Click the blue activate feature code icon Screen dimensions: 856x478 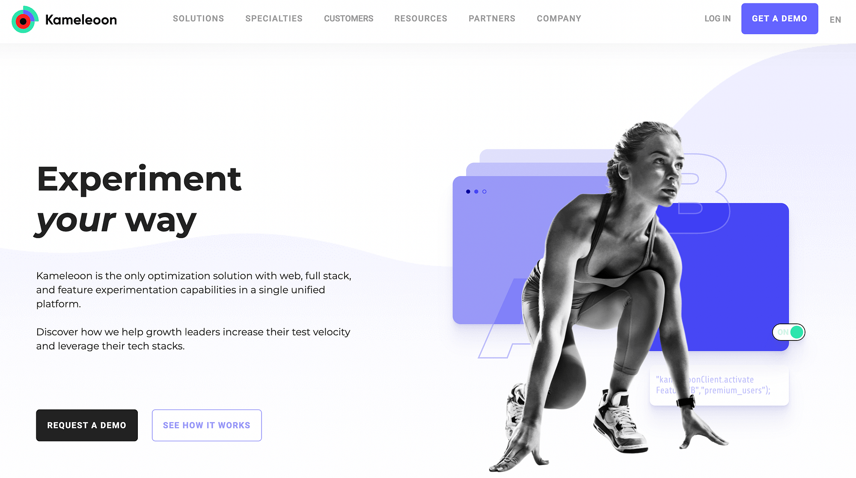click(x=719, y=384)
